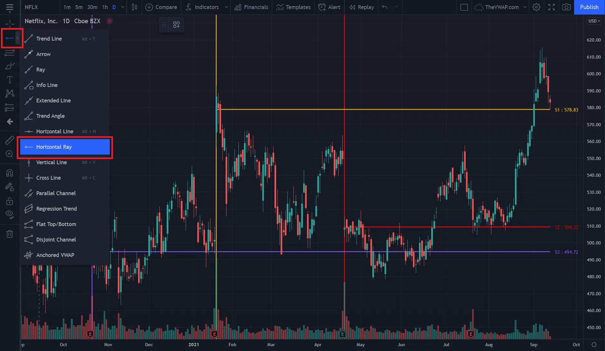Choose Disjoint Channel tool
This screenshot has width=605, height=351.
tap(65, 240)
